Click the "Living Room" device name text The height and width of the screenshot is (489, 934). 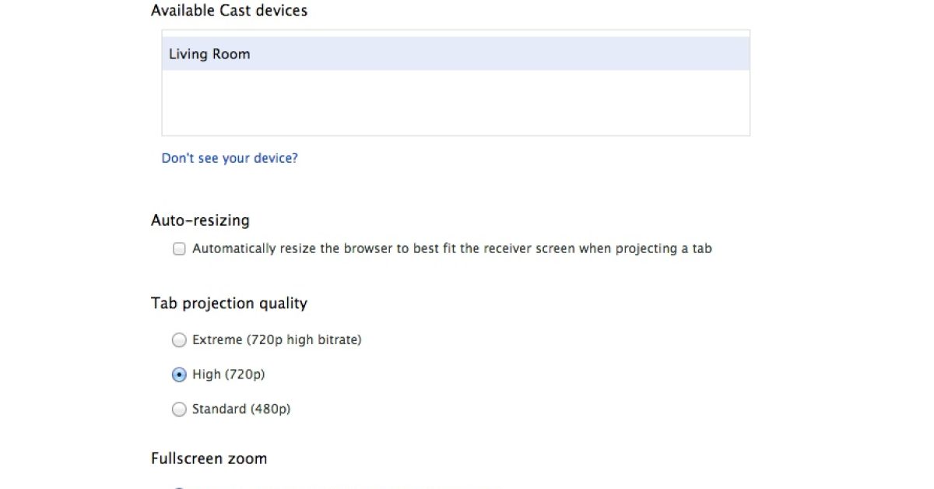[209, 55]
